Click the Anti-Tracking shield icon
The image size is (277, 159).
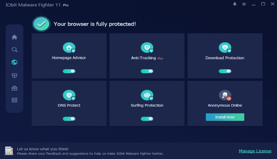pyautogui.click(x=147, y=48)
